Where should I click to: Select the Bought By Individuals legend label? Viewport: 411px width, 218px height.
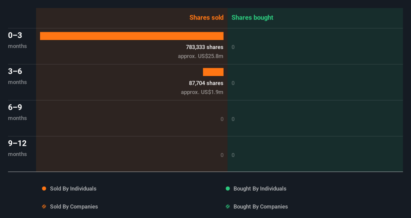click(x=260, y=189)
